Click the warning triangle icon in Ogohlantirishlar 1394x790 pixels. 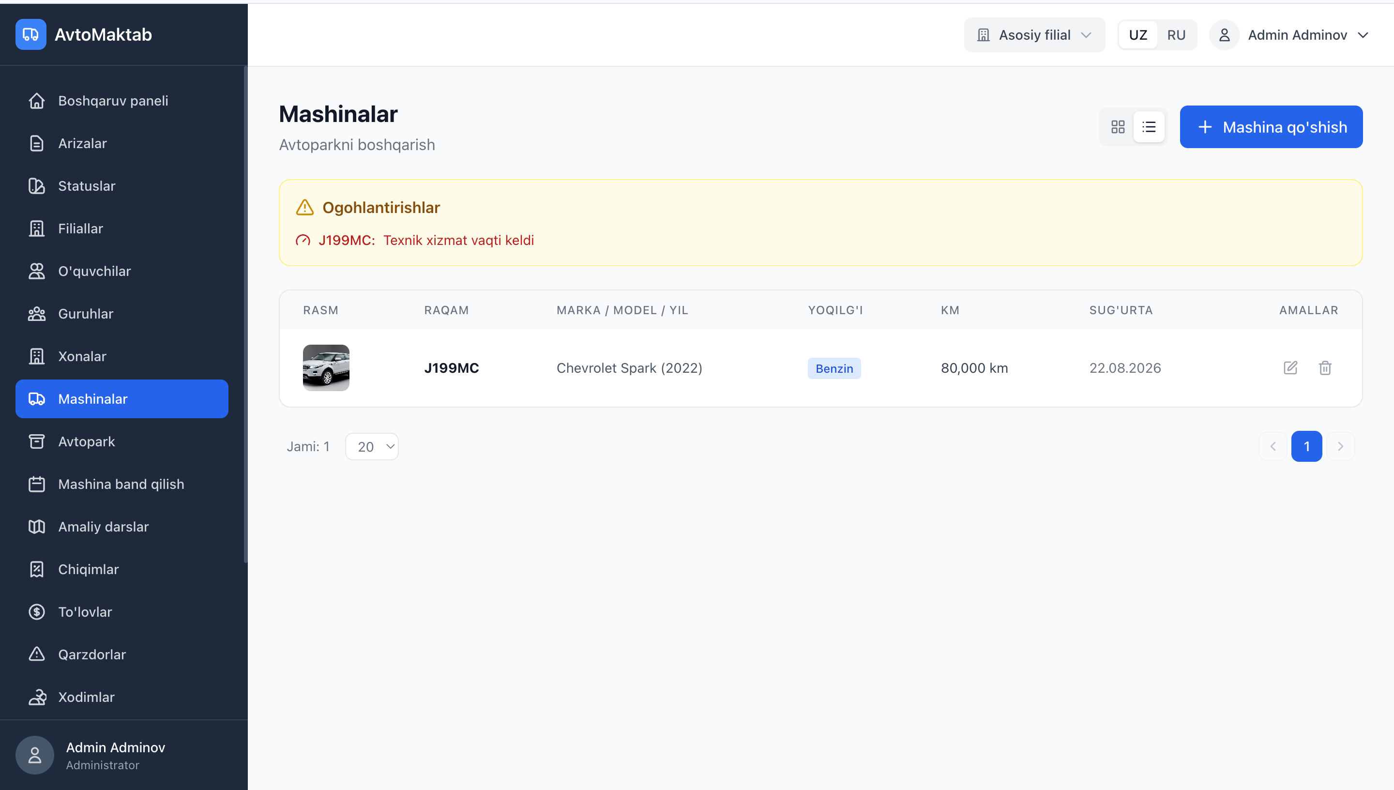coord(305,207)
